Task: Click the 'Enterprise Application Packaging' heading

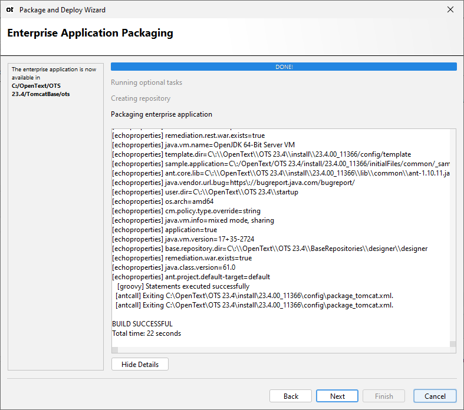Action: (x=90, y=33)
